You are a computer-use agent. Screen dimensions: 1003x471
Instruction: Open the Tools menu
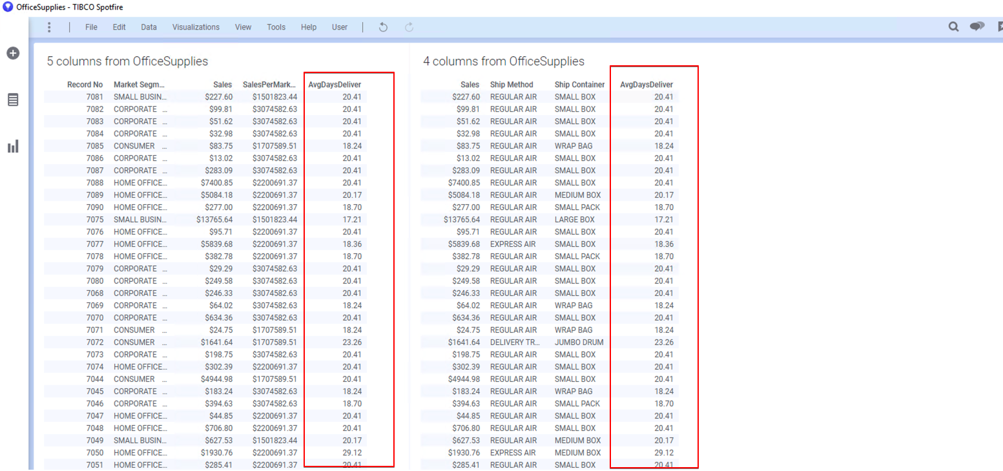pyautogui.click(x=276, y=27)
